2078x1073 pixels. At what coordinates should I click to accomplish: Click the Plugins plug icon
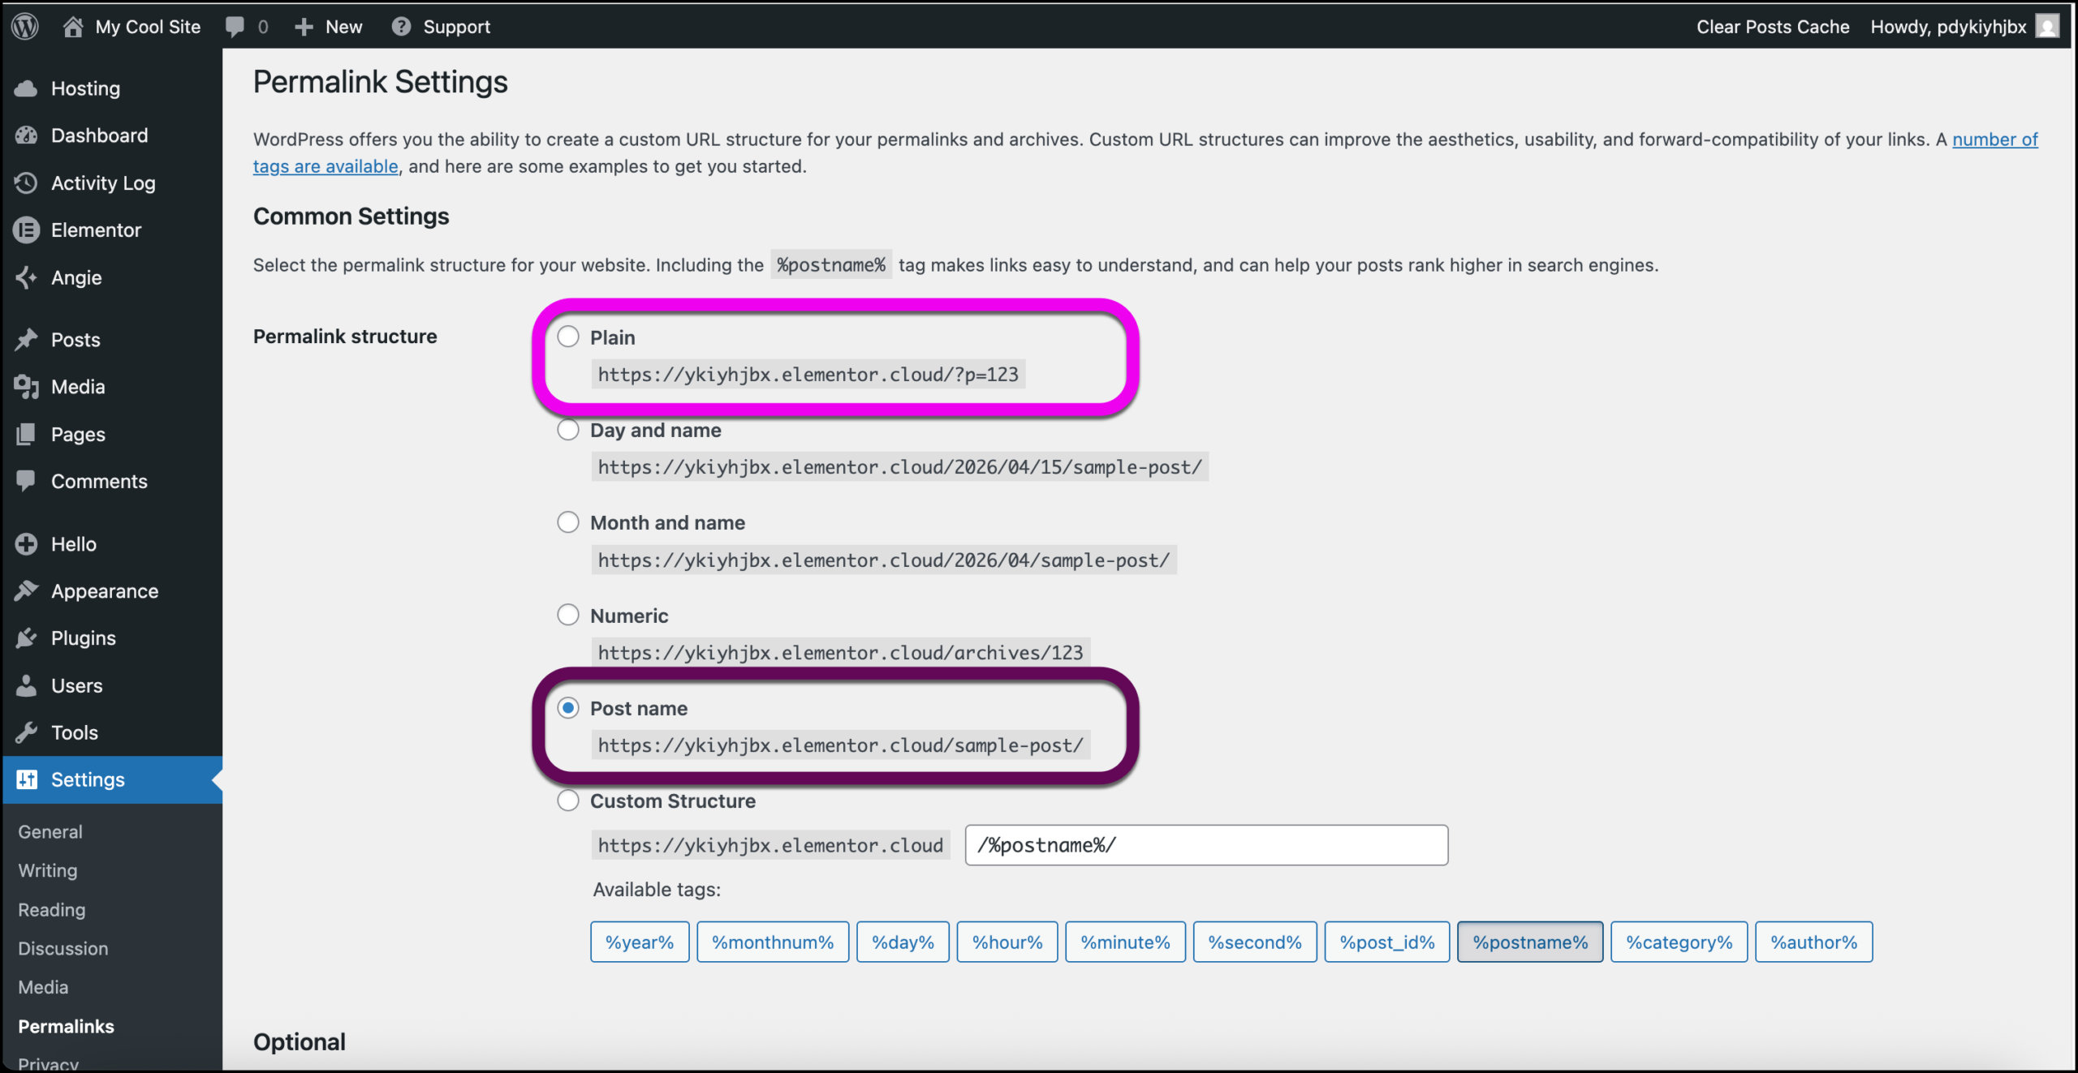pos(27,637)
